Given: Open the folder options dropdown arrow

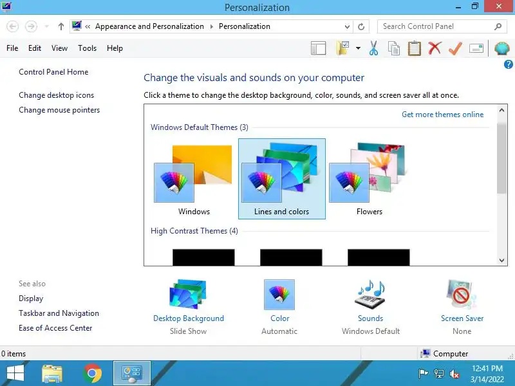Looking at the screenshot, I should click(x=358, y=48).
